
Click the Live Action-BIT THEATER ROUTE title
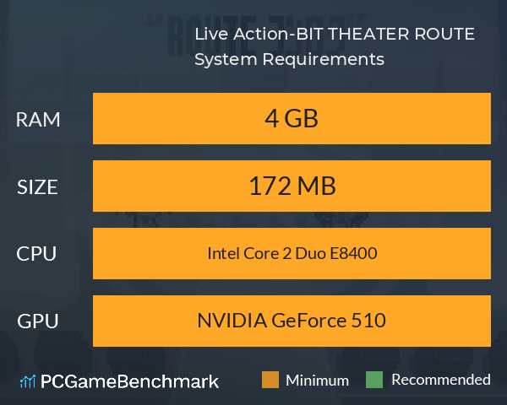click(335, 34)
